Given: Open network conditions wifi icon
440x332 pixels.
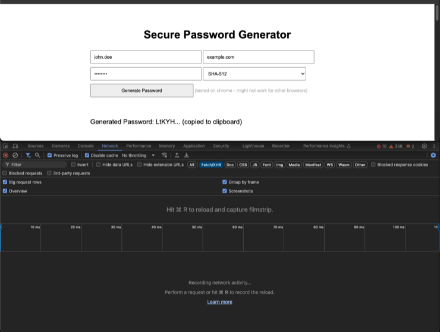Looking at the screenshot, I should (164, 155).
